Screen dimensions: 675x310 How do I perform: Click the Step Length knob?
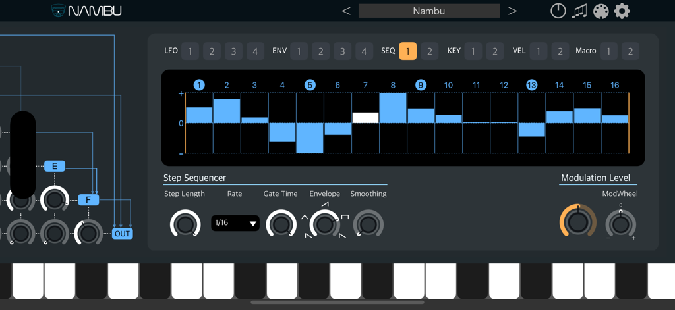pos(185,224)
